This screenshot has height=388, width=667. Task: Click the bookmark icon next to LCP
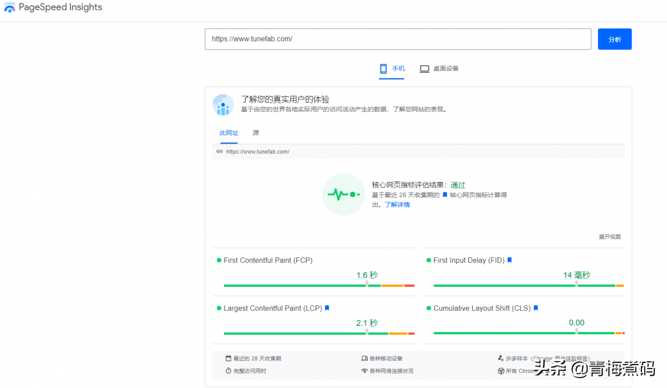(327, 308)
